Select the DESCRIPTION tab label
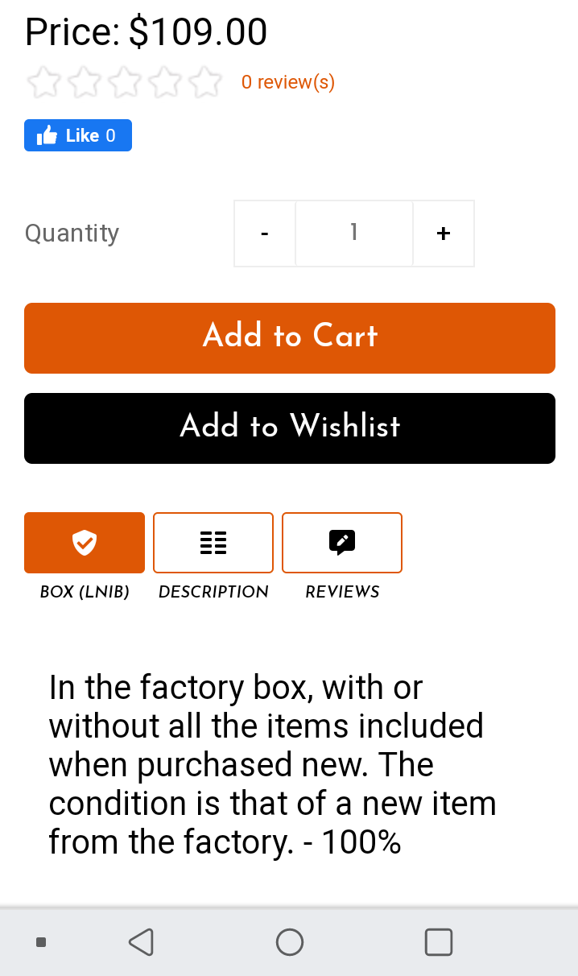 tap(213, 592)
